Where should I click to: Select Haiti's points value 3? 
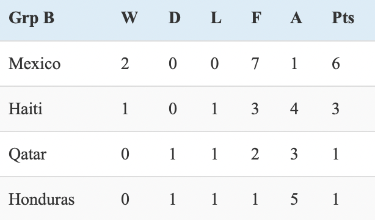(335, 109)
